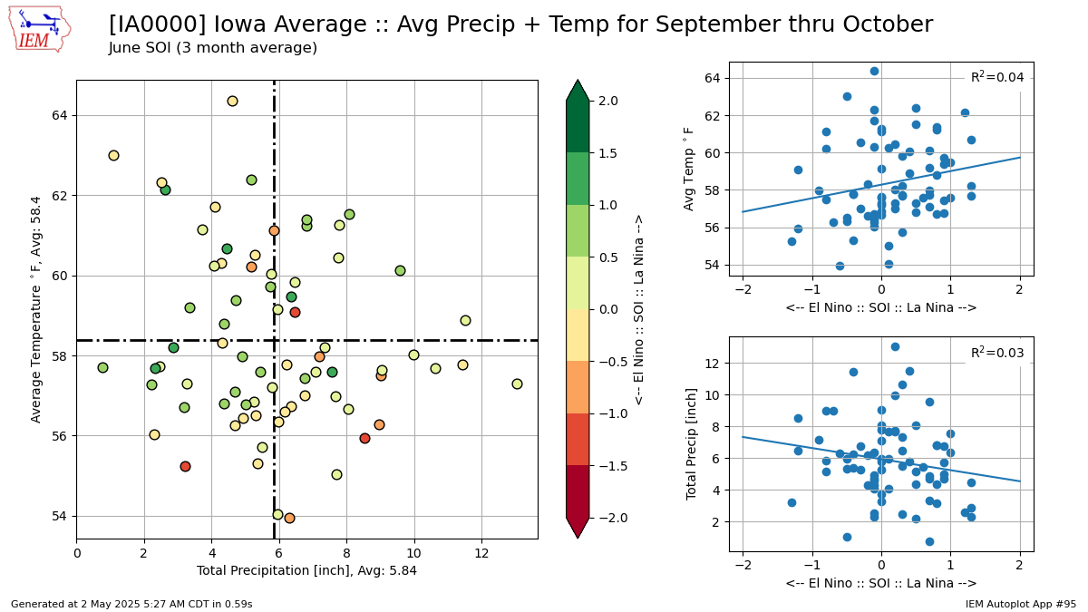Screen dimensions: 1088x612
Task: Click the R²=0.03 label in precipitation plot
Action: 997,352
